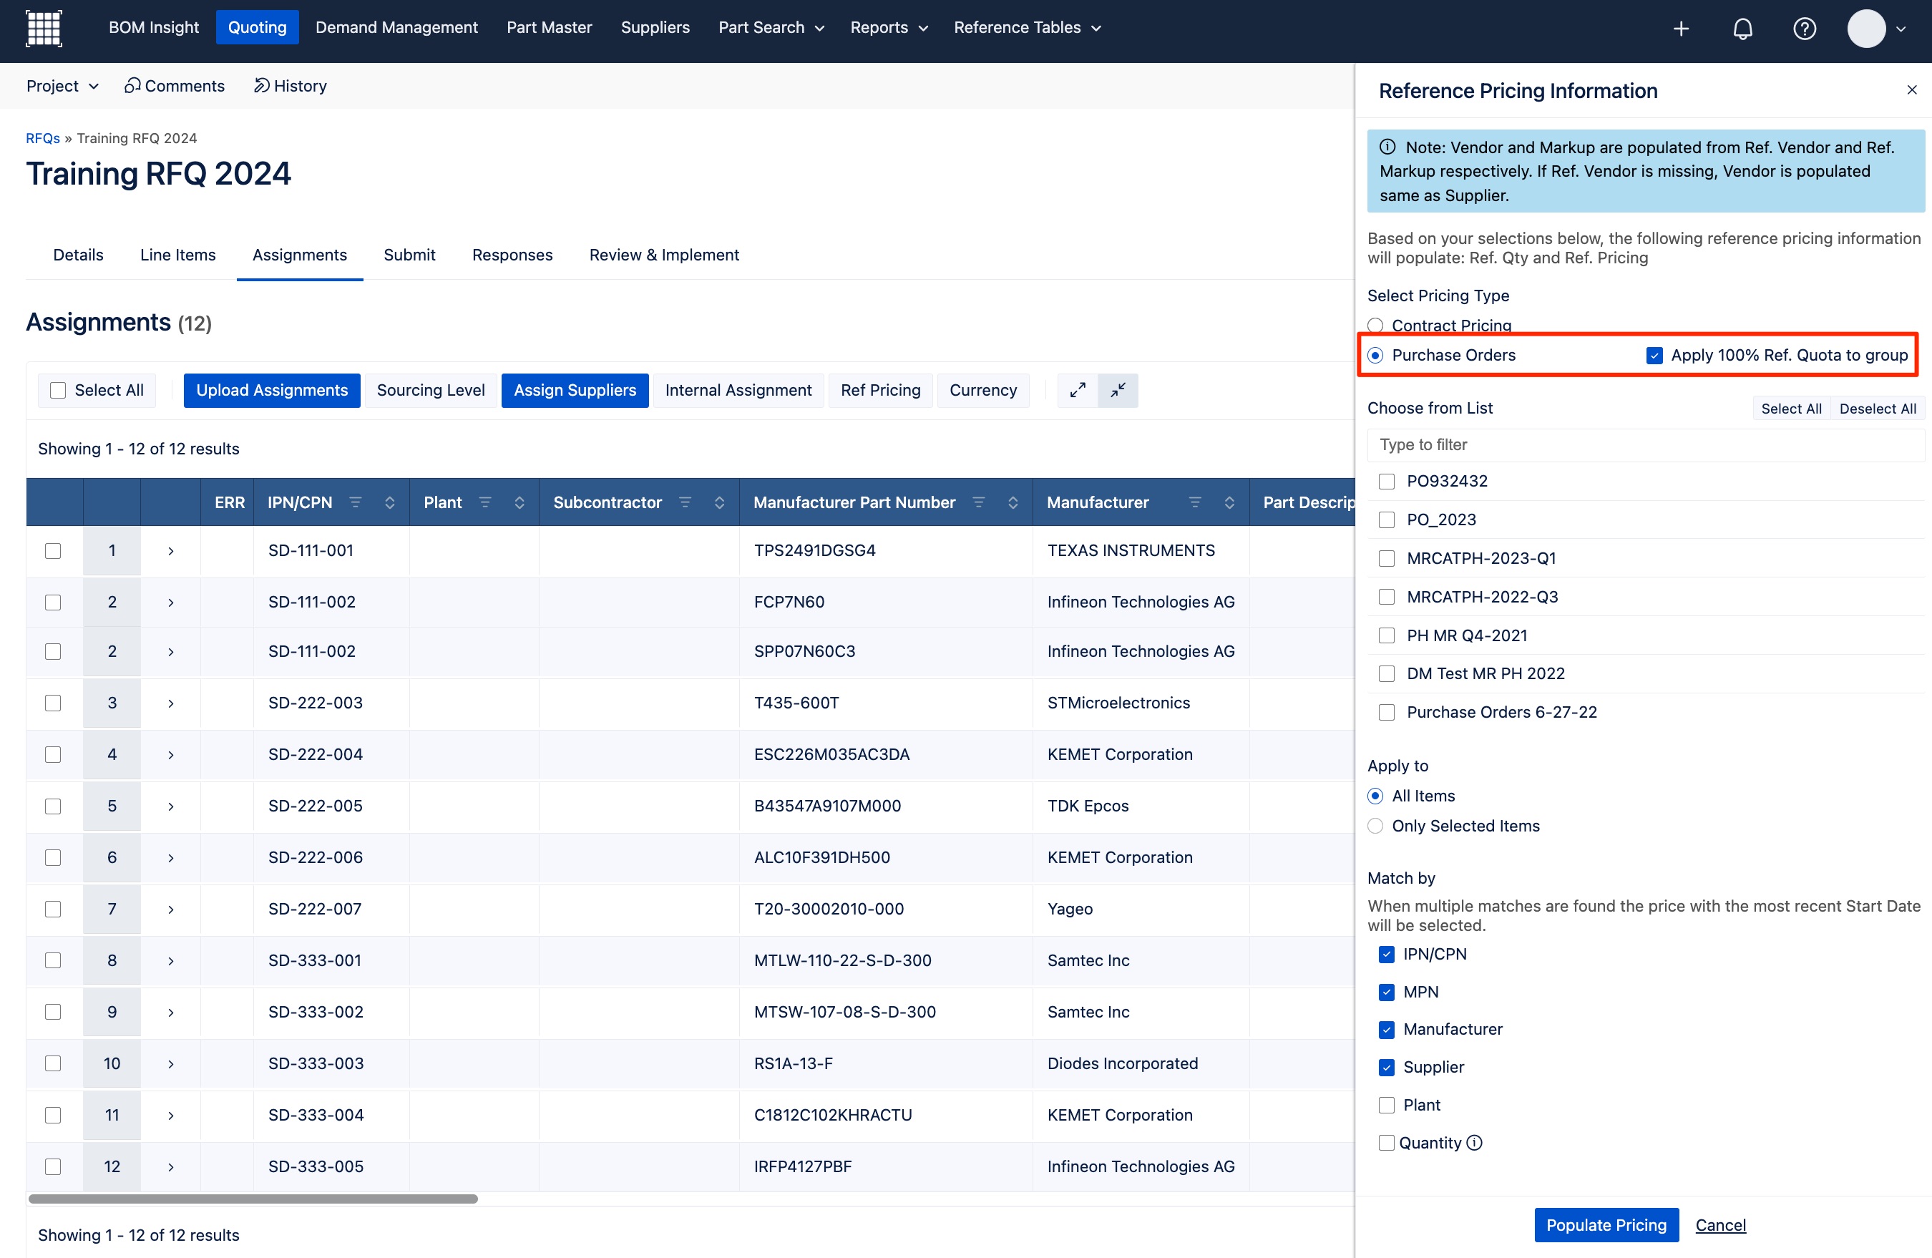Sort the Manufacturer Part Number column
1932x1258 pixels.
point(1013,502)
